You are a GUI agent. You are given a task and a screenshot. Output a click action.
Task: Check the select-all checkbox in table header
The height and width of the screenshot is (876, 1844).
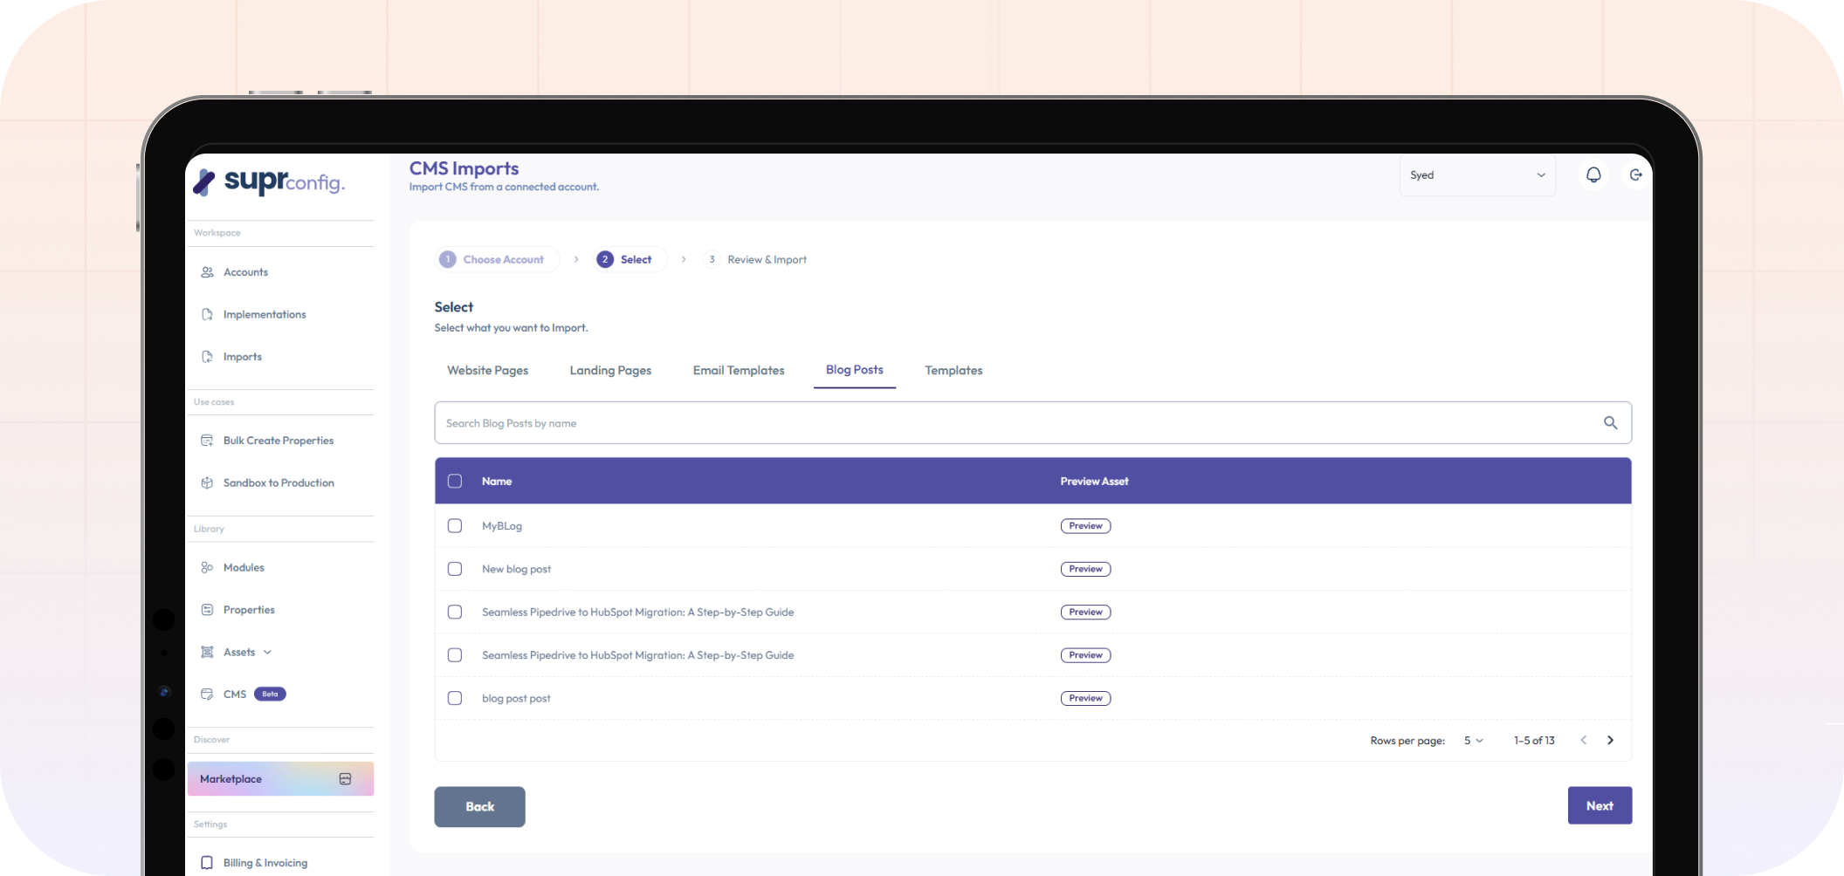point(455,482)
